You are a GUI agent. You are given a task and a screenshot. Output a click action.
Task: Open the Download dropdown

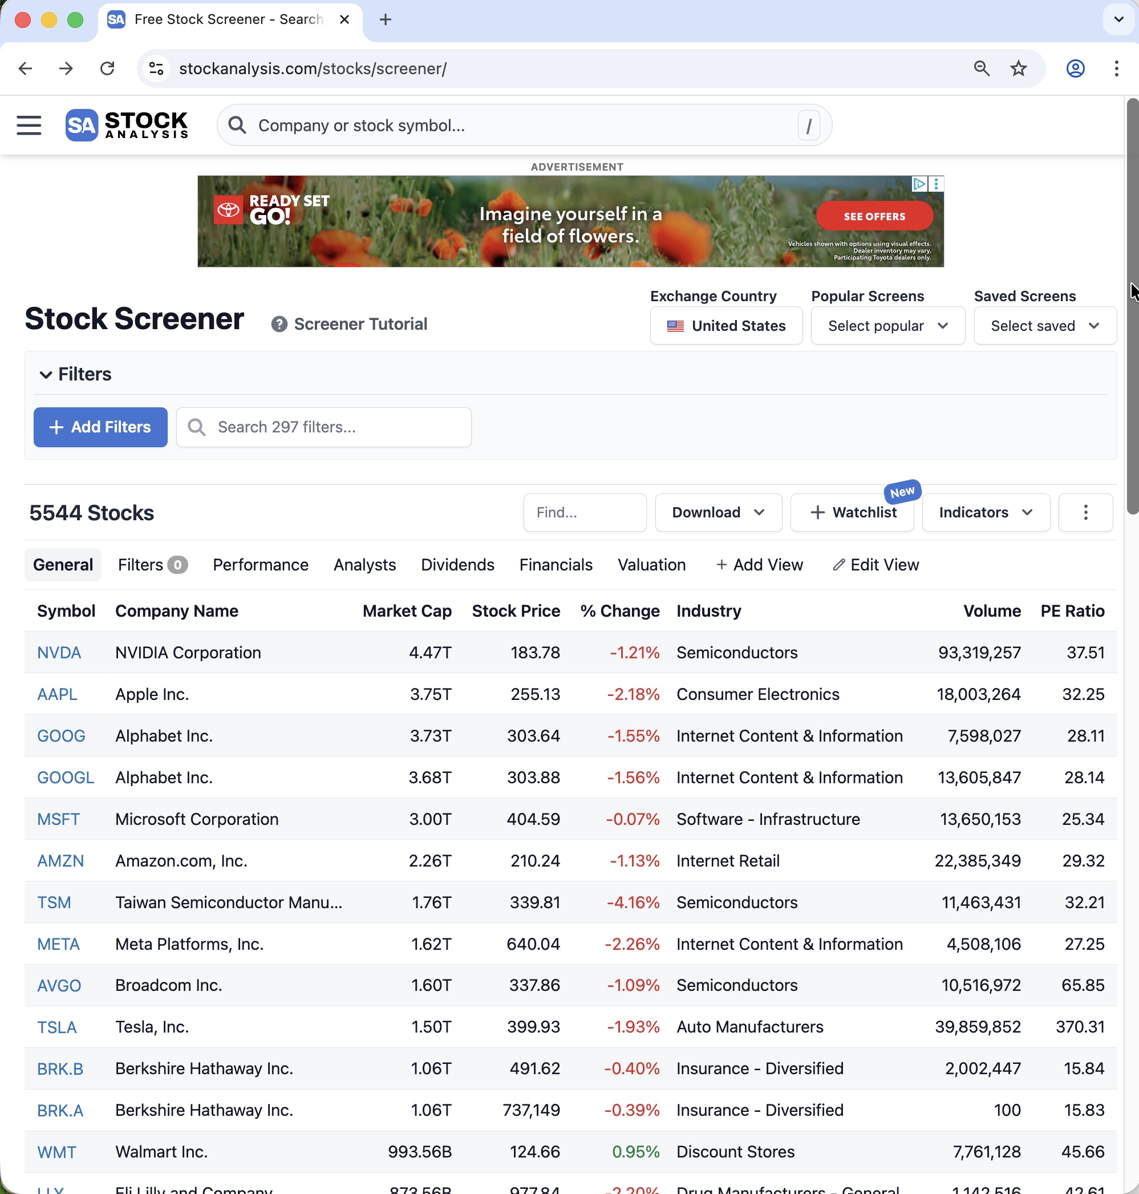click(x=718, y=512)
